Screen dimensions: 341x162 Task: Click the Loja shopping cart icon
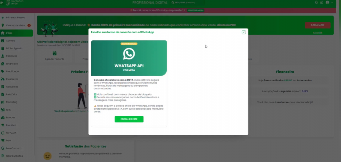click(x=3, y=140)
